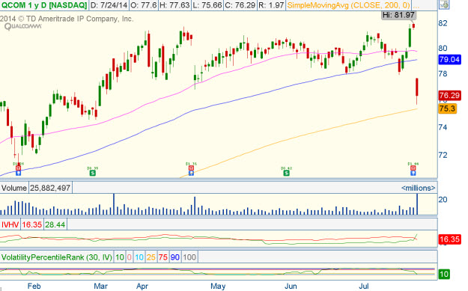Click the May label on the time axis
Viewport: 468px width, 291px height.
tap(218, 287)
